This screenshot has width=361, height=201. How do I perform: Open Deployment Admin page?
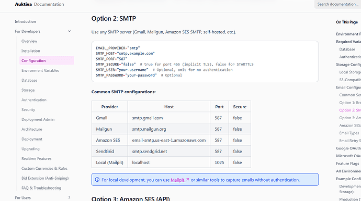click(x=38, y=120)
